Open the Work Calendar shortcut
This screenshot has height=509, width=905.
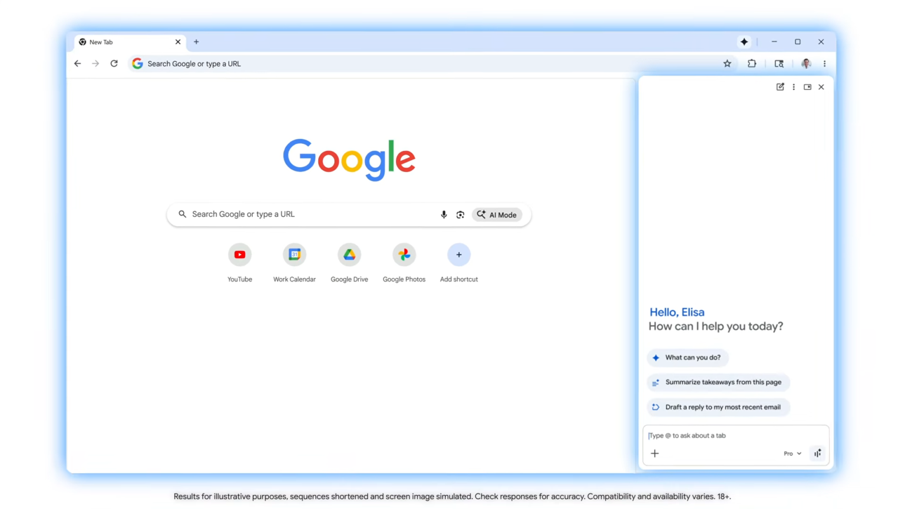click(x=295, y=263)
